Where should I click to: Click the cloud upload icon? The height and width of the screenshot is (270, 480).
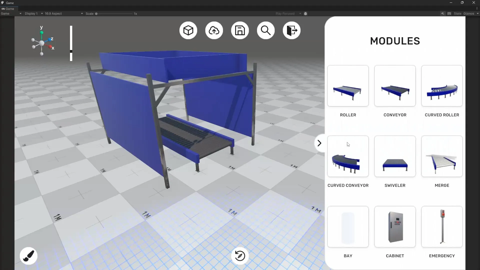click(214, 30)
